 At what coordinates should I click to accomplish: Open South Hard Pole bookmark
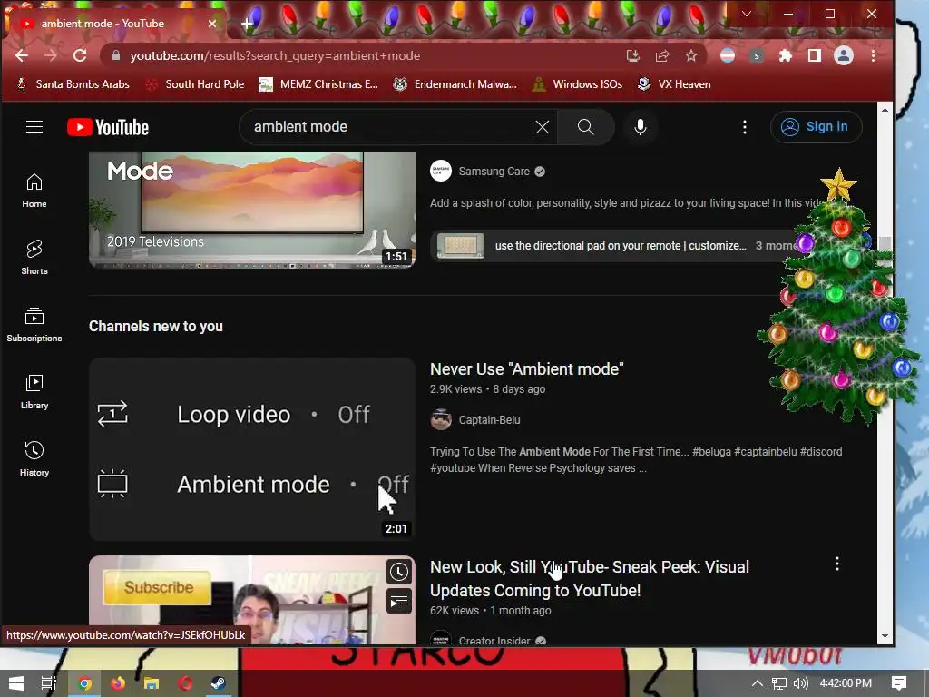tap(195, 84)
